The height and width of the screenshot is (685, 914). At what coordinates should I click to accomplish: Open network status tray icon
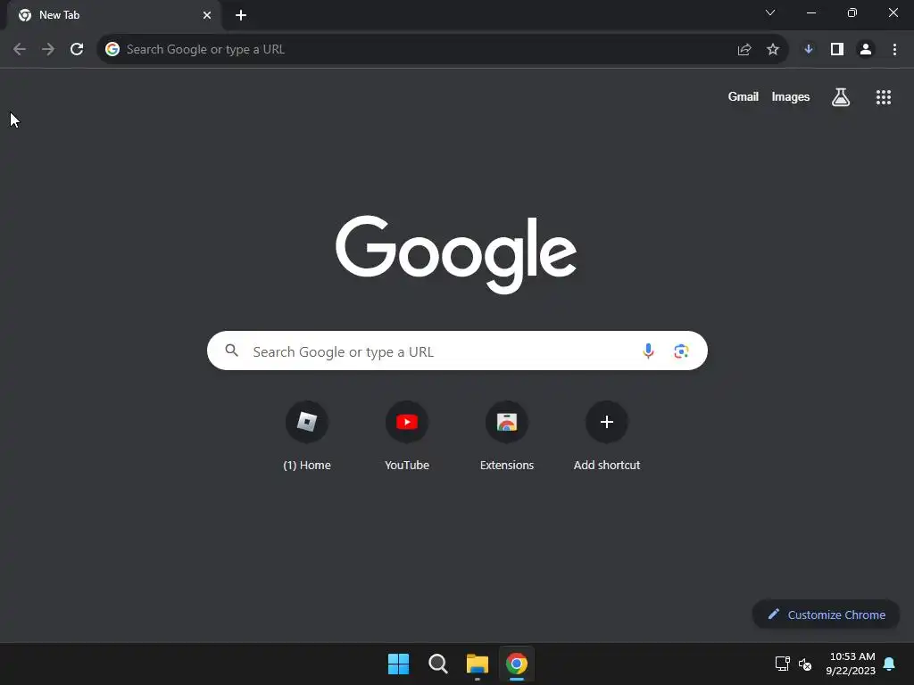coord(782,664)
